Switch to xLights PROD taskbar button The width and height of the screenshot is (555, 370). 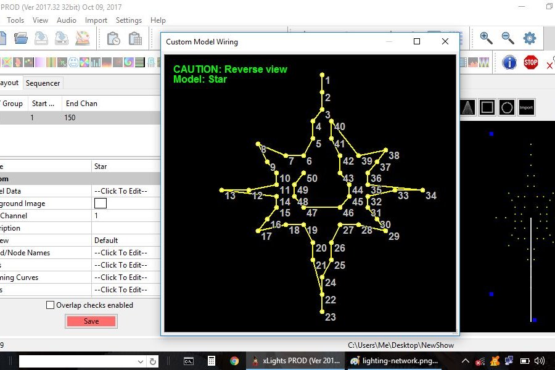(x=295, y=361)
